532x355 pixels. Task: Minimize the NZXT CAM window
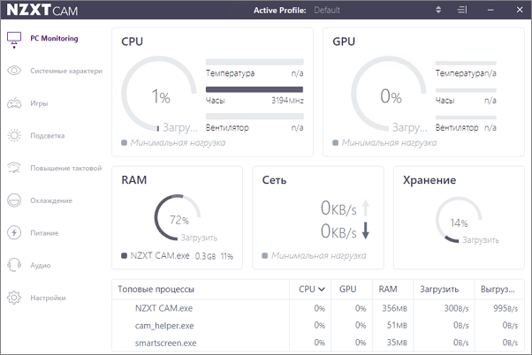[490, 11]
